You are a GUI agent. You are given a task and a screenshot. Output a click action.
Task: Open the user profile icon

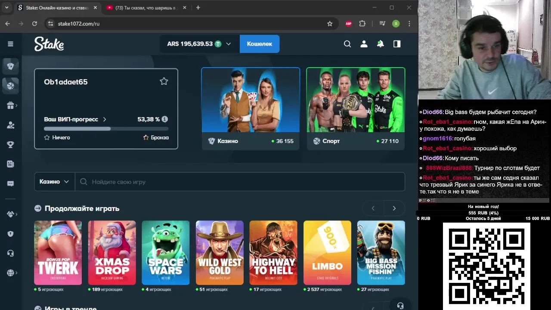(364, 44)
